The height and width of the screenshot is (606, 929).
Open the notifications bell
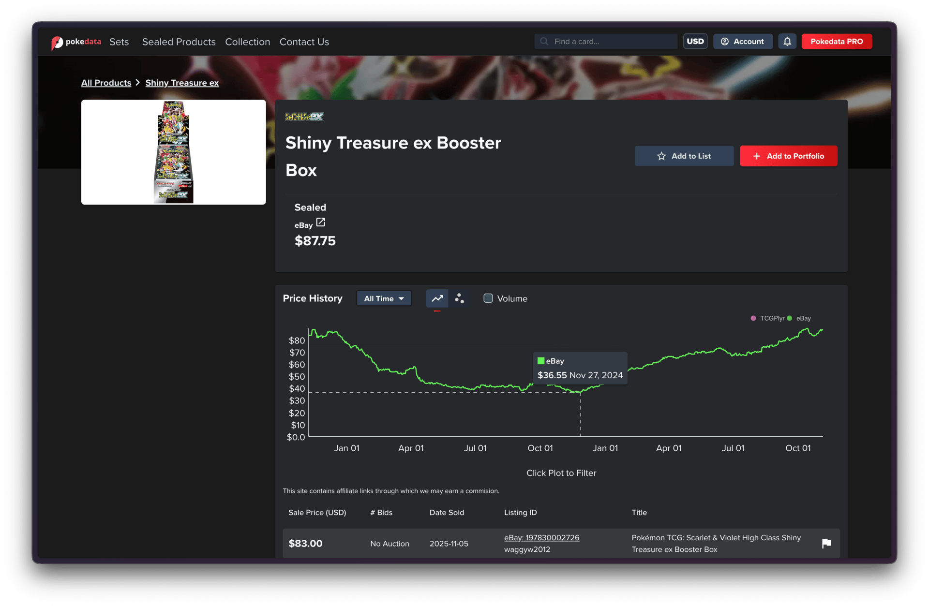787,42
